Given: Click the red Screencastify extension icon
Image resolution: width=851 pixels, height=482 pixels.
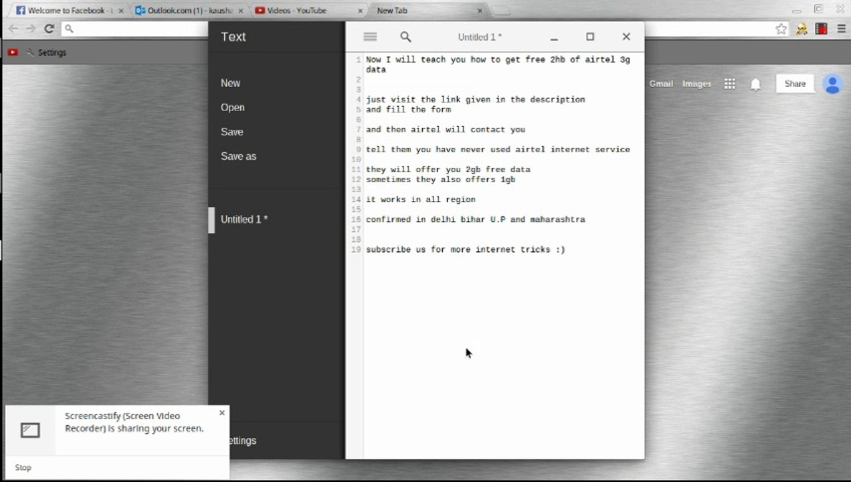Looking at the screenshot, I should point(822,29).
